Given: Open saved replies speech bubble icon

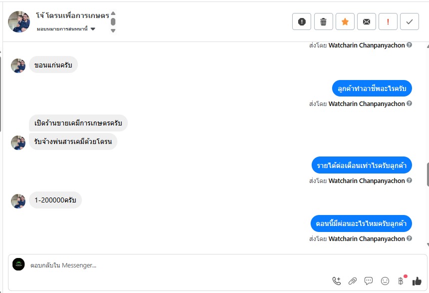Looking at the screenshot, I should [x=369, y=281].
